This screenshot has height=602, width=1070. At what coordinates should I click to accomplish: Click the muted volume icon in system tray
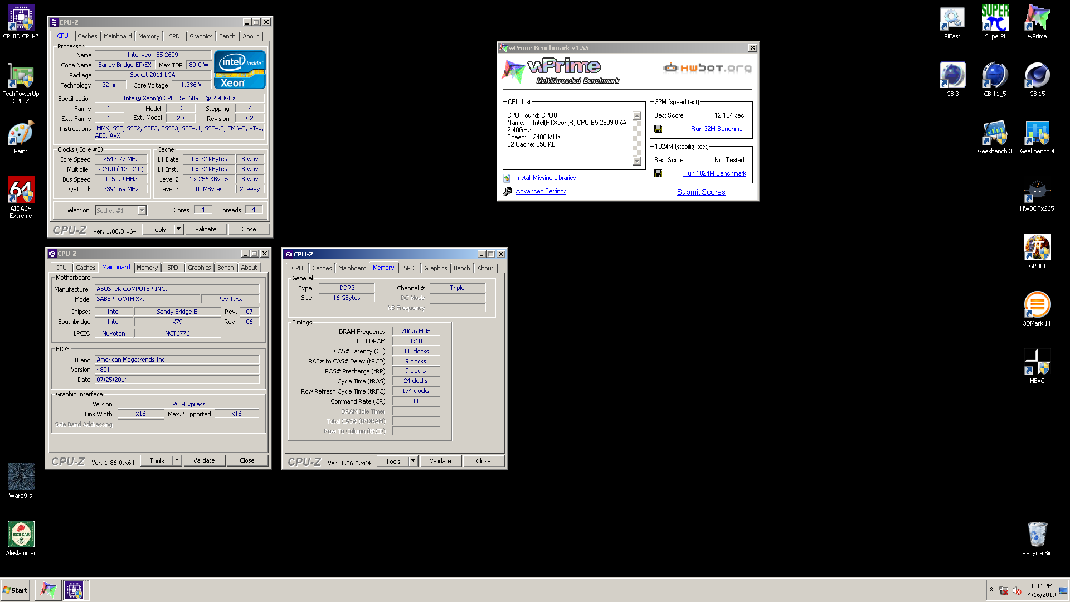(1016, 590)
